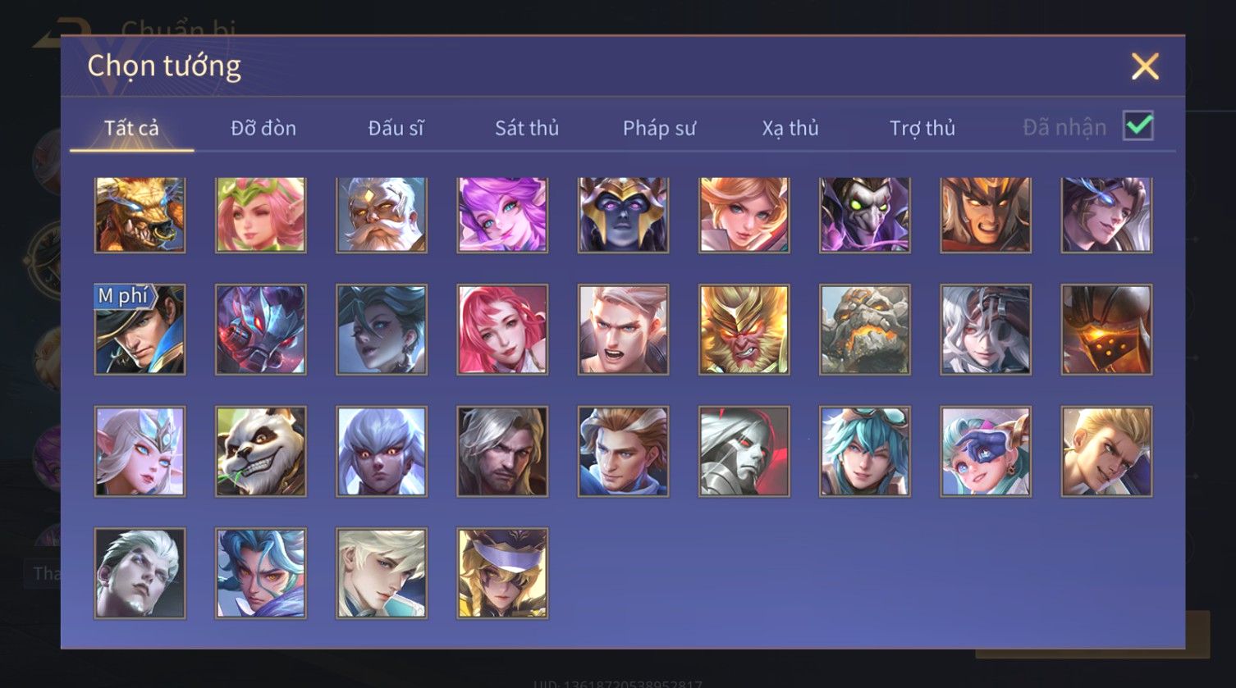Image resolution: width=1236 pixels, height=688 pixels.
Task: Switch to the 'Đỡ đòn' tab
Action: tap(263, 128)
